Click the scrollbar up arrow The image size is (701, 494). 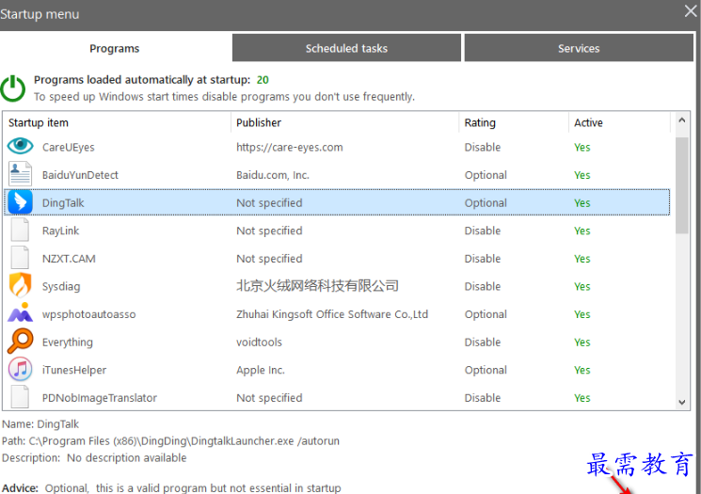[x=682, y=120]
